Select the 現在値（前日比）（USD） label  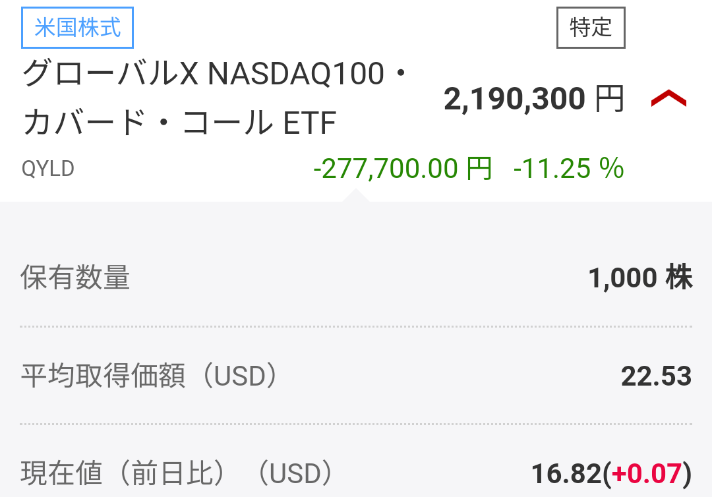click(x=177, y=473)
